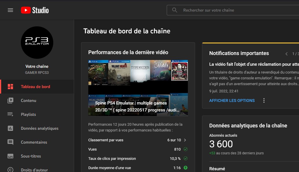The width and height of the screenshot is (299, 172).
Task: Click the Commentaires speech bubble icon
Action: (x=10, y=142)
